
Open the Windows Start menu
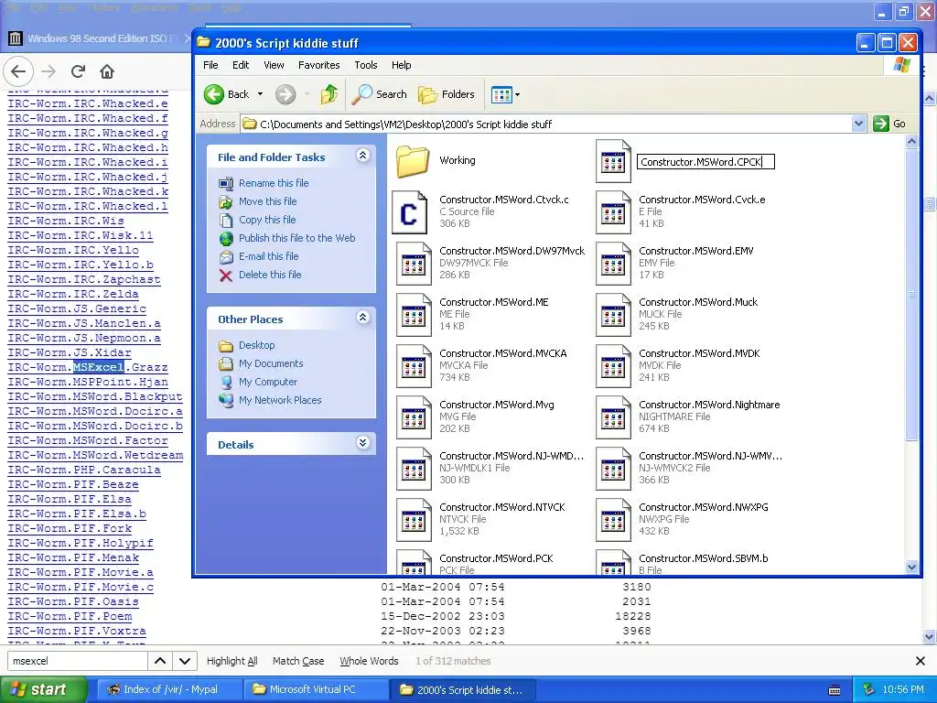(43, 689)
